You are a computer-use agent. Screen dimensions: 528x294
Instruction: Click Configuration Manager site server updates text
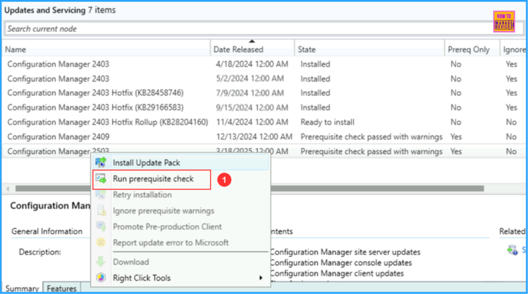click(345, 252)
